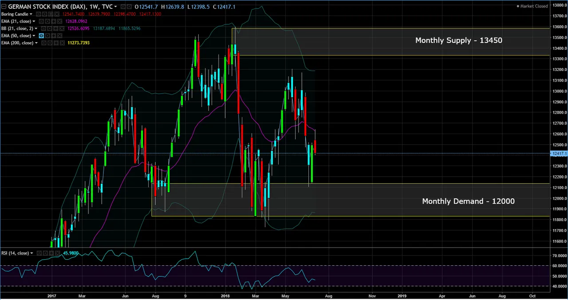Screen dimensions: 568x300
Task: Expand the EMA (21, close) dropdown arrow
Action: [x=34, y=21]
